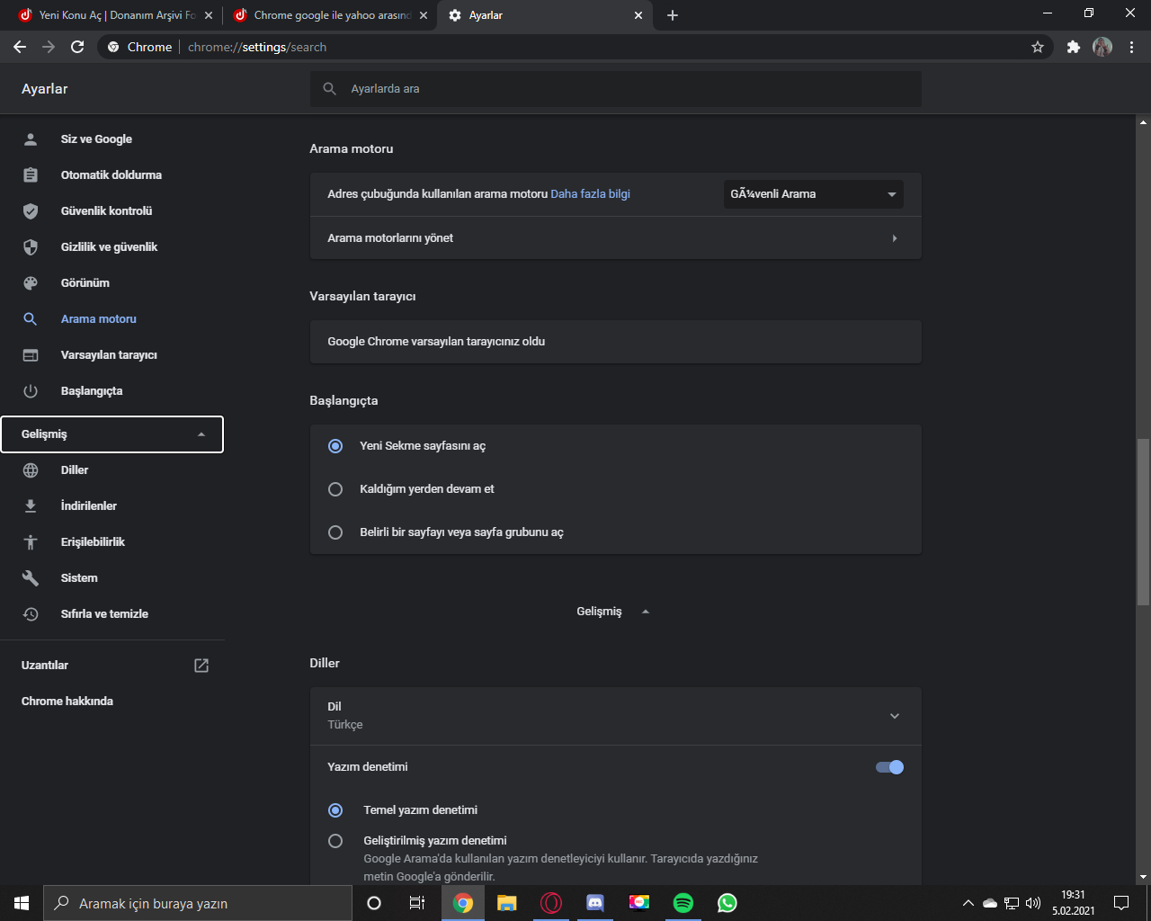Click the İndirilenler download icon
This screenshot has height=921, width=1151.
[x=31, y=506]
